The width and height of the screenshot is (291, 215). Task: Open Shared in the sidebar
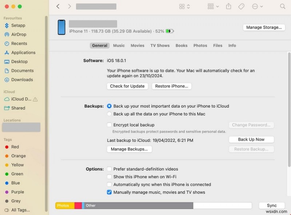point(18,108)
